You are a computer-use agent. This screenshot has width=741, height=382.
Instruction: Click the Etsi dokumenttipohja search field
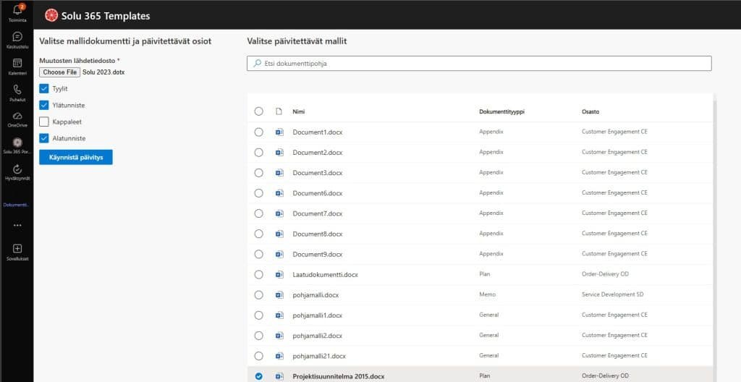tap(479, 64)
